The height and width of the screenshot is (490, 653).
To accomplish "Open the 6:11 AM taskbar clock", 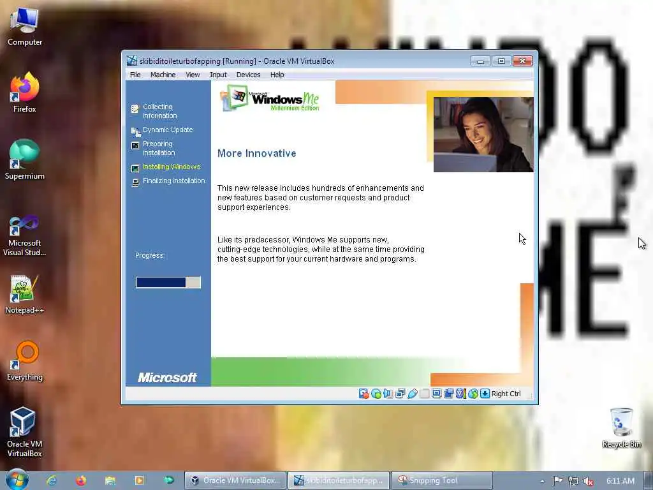I will (620, 481).
